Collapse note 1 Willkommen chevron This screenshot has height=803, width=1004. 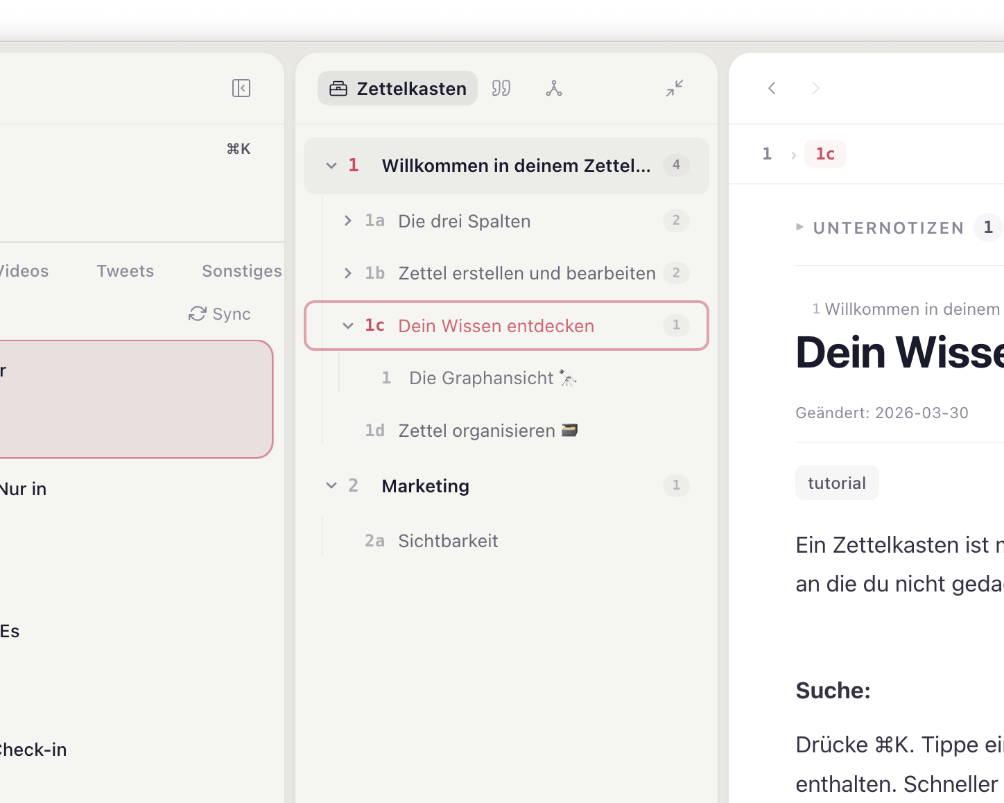[x=331, y=166]
